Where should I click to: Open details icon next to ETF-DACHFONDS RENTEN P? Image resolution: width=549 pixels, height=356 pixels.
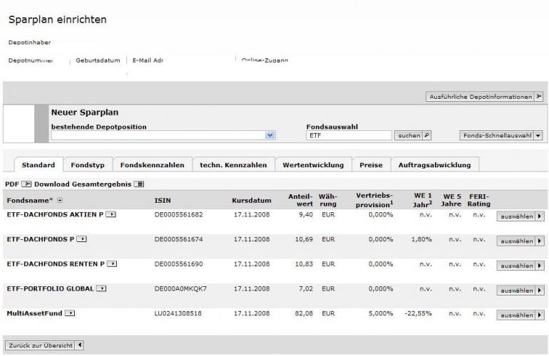(x=112, y=264)
